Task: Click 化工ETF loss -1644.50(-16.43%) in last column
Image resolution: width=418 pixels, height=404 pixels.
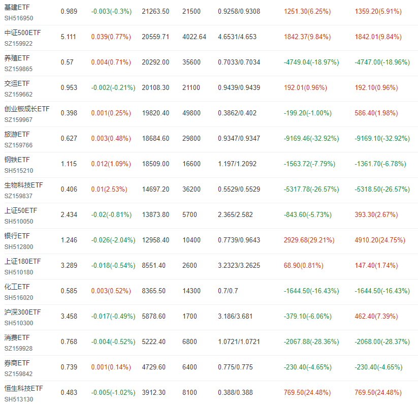Action: click(382, 291)
